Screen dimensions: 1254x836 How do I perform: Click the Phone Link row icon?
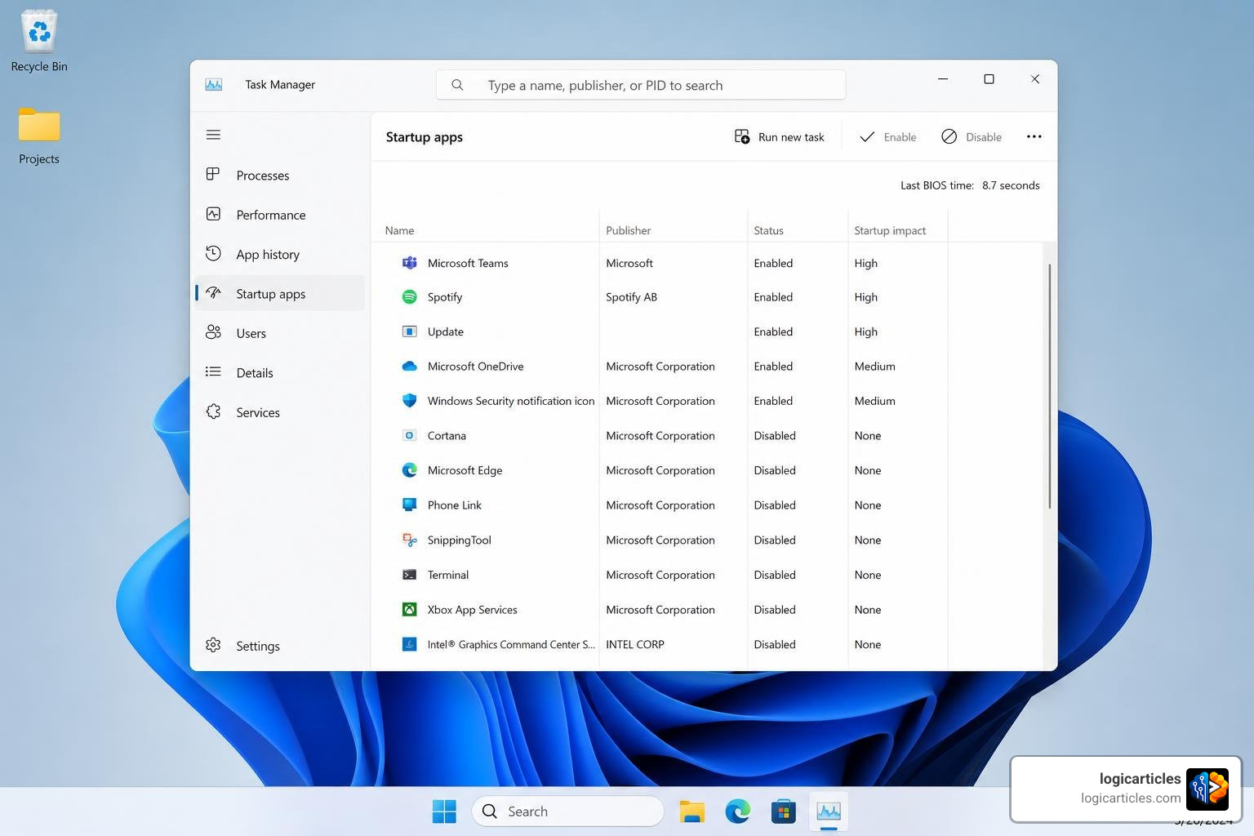point(409,505)
